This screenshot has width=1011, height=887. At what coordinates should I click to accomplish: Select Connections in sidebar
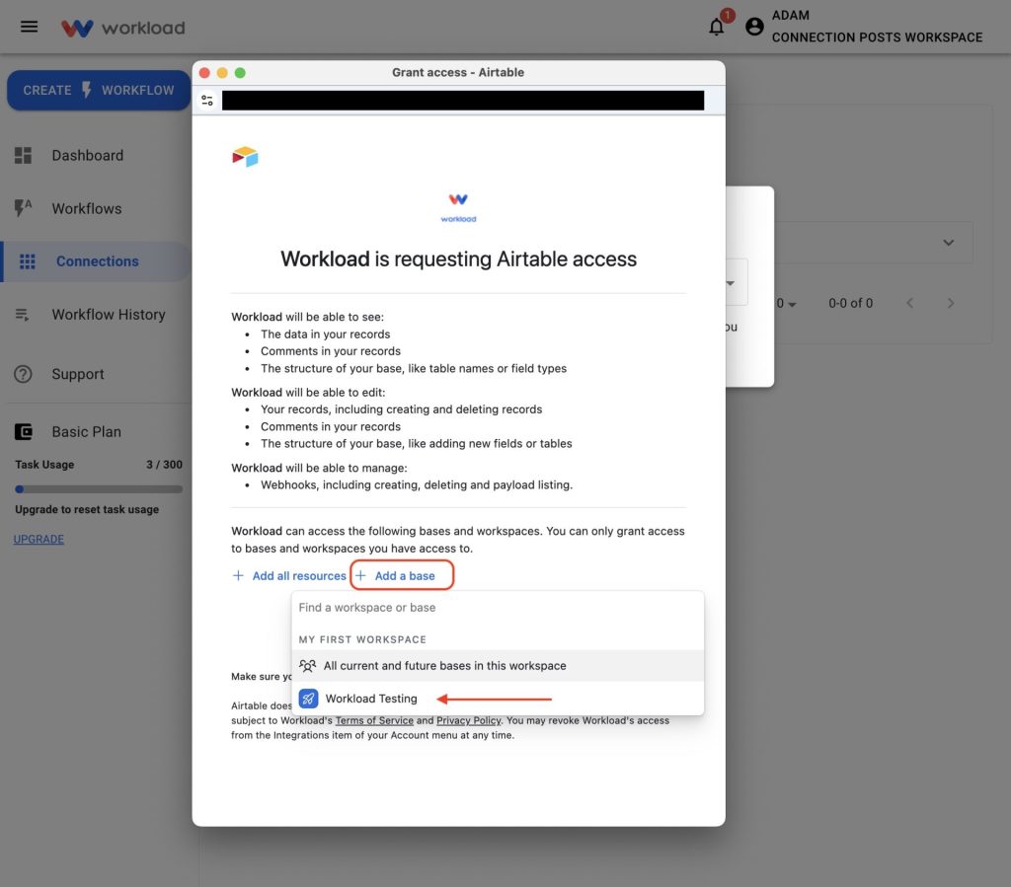pyautogui.click(x=97, y=261)
